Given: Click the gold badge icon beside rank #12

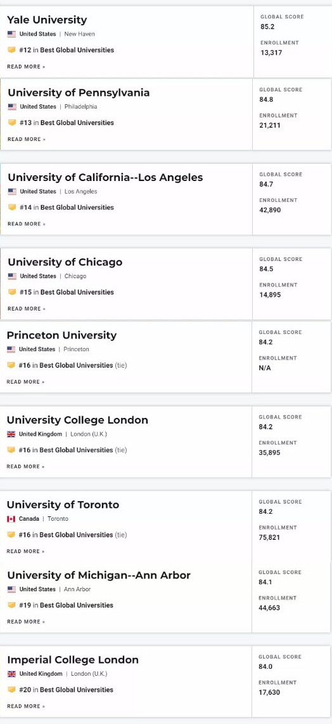Looking at the screenshot, I should pos(11,50).
